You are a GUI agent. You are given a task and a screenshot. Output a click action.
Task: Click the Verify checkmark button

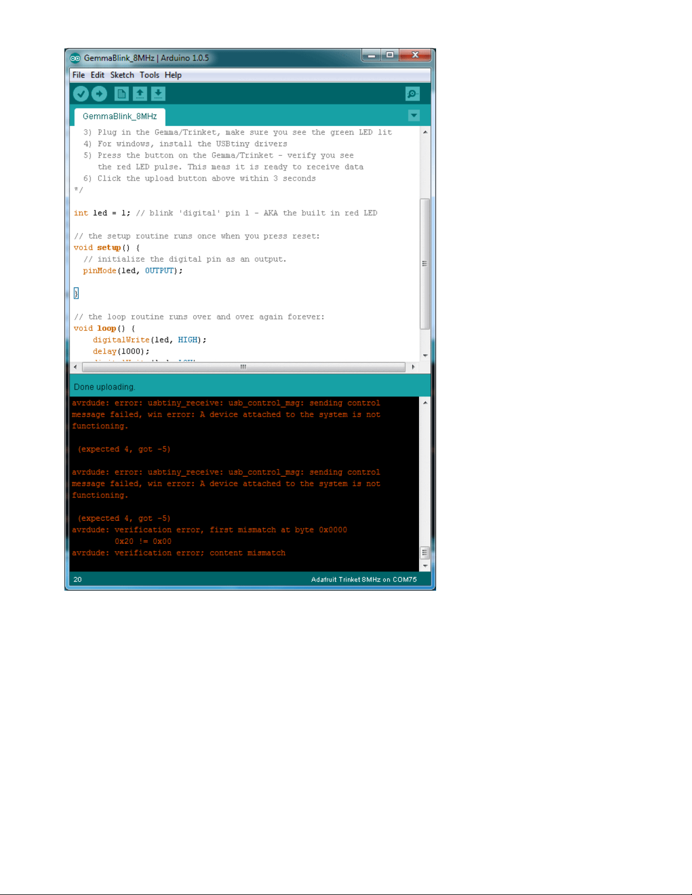(x=81, y=94)
